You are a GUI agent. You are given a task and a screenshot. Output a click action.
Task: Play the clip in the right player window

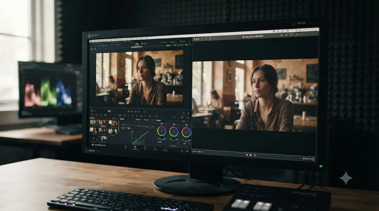point(251,155)
